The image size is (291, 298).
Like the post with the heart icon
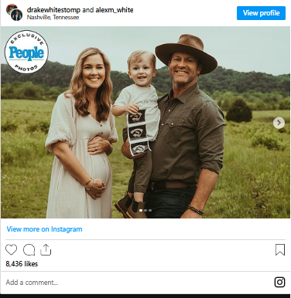pyautogui.click(x=11, y=250)
